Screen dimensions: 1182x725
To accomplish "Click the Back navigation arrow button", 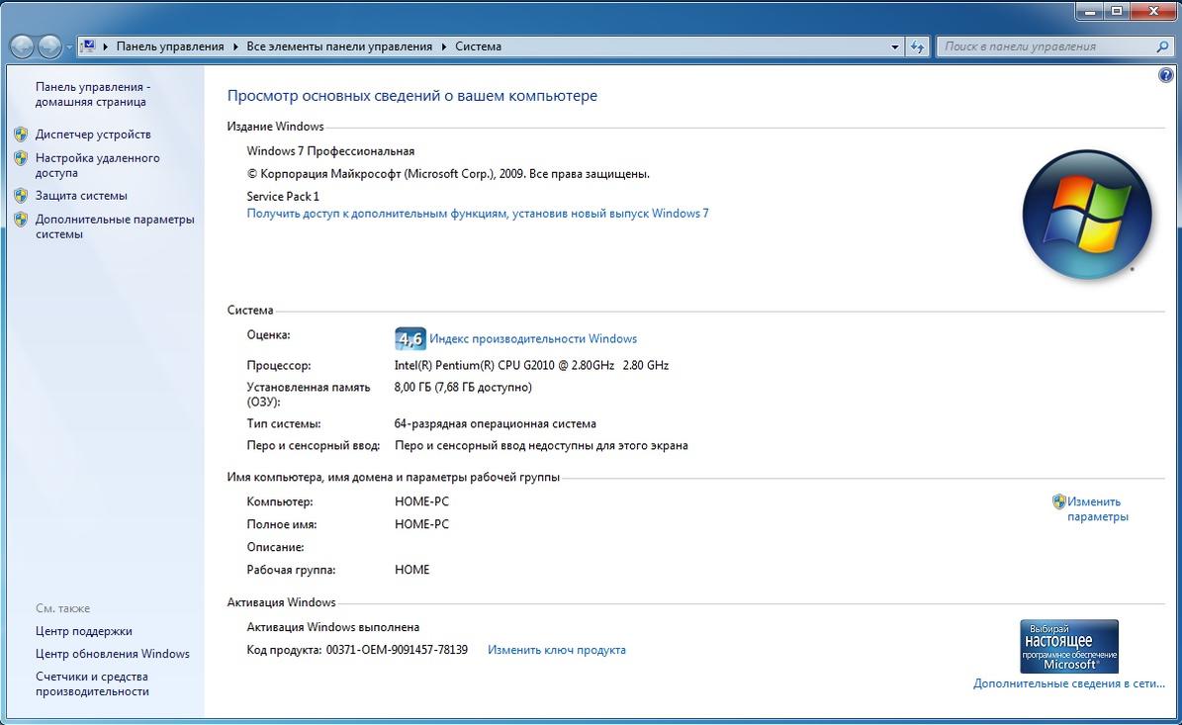I will tap(22, 46).
